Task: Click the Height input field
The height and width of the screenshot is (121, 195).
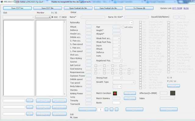Action: [116, 30]
